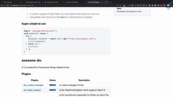Viewport: 173px width, 97px height.
Task: Open the dio_http2_adapter plugin link
Action: click(32, 90)
